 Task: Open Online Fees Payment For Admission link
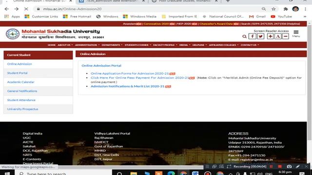click(140, 78)
